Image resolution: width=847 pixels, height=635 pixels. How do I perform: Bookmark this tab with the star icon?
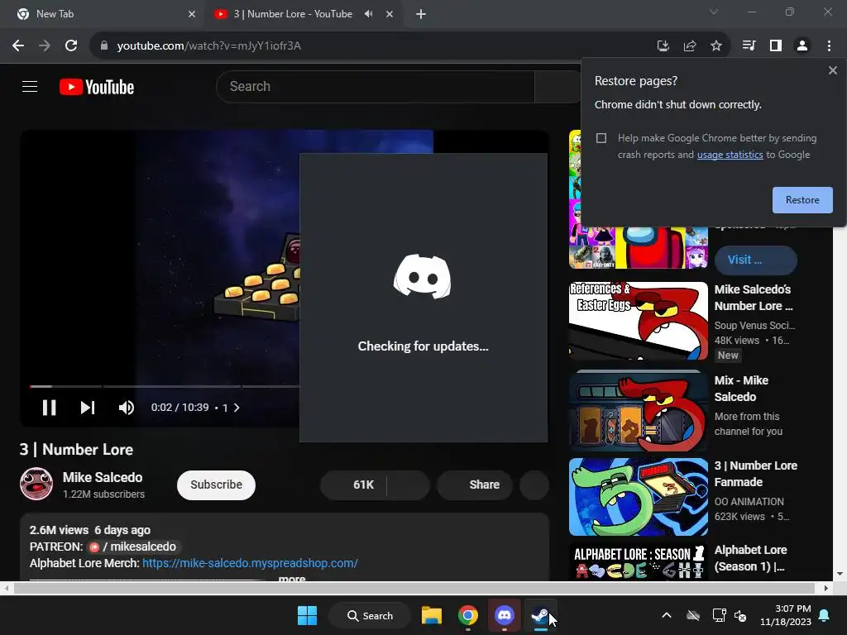point(716,46)
